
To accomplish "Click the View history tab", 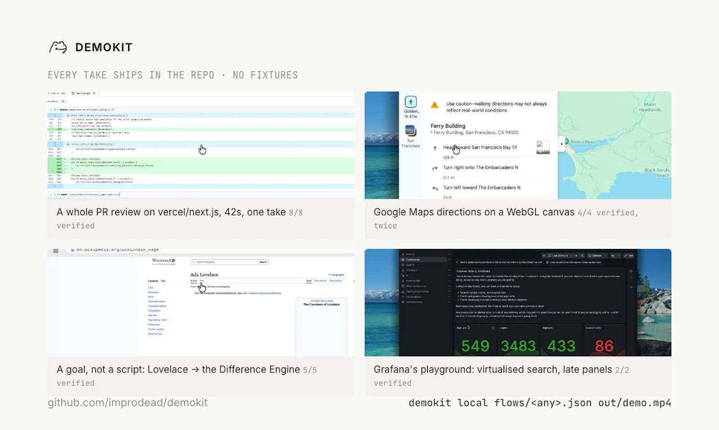I will tap(336, 281).
